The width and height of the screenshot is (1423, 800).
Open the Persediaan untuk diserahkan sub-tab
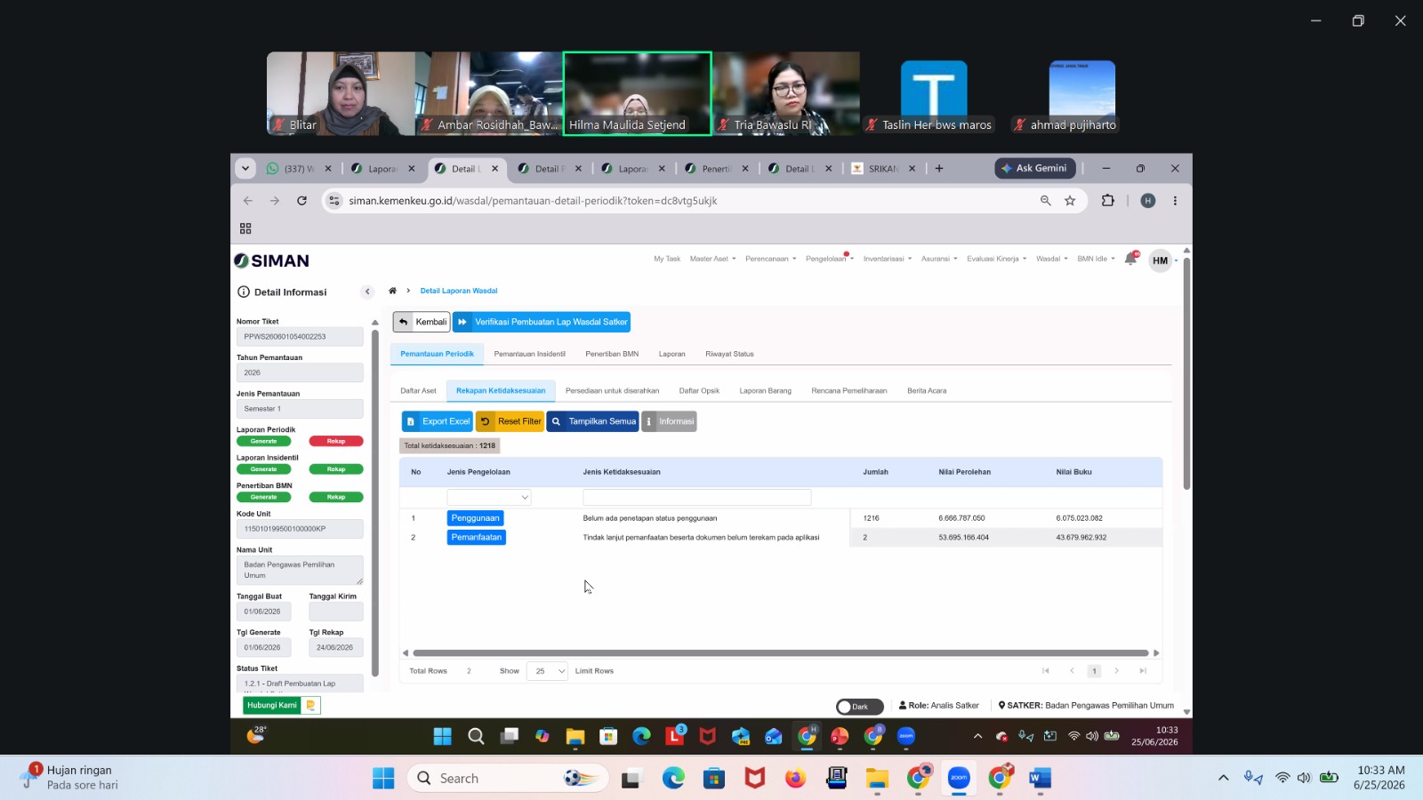612,390
